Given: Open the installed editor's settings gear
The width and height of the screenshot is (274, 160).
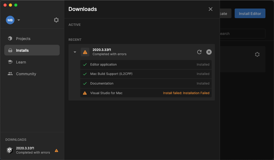Looking at the screenshot, I should [257, 54].
